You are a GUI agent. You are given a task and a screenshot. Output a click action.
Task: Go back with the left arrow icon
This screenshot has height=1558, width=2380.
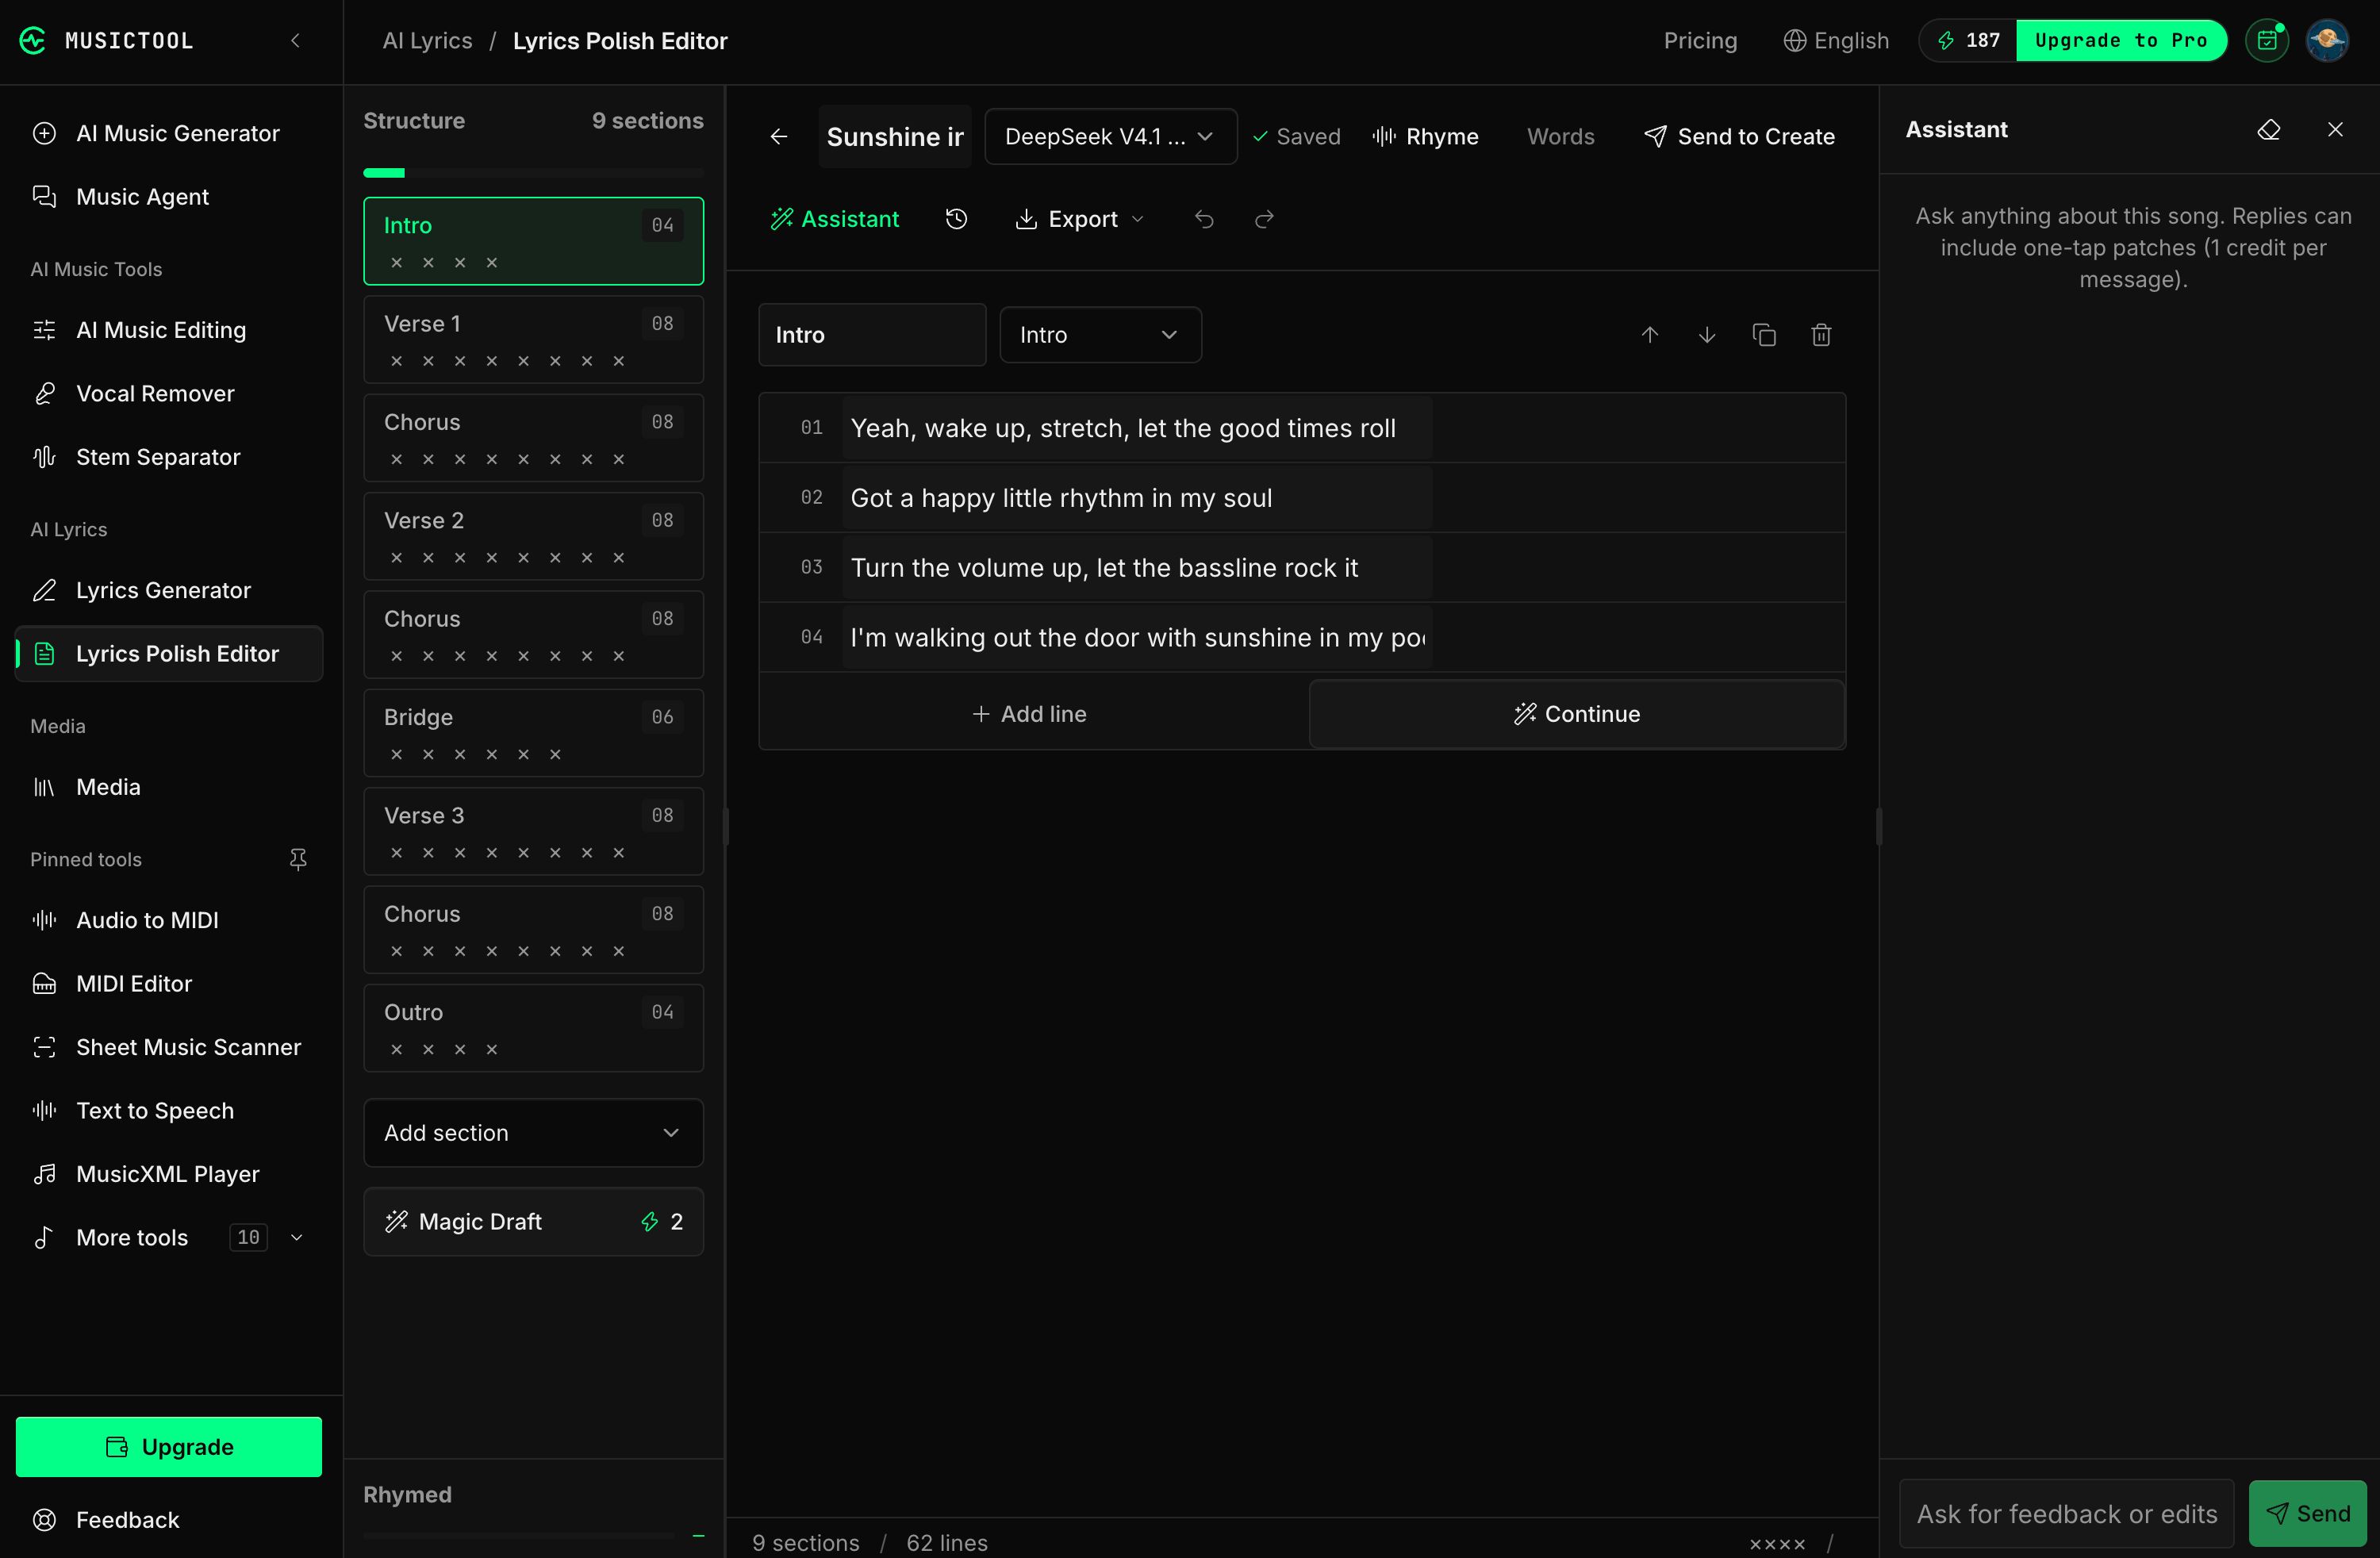(779, 136)
